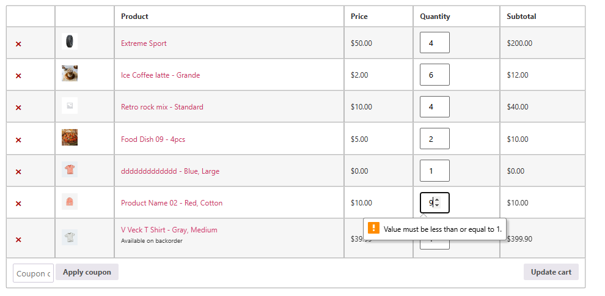Open Product Name 02 - Red, Cotton link
This screenshot has height=296, width=605.
[172, 203]
